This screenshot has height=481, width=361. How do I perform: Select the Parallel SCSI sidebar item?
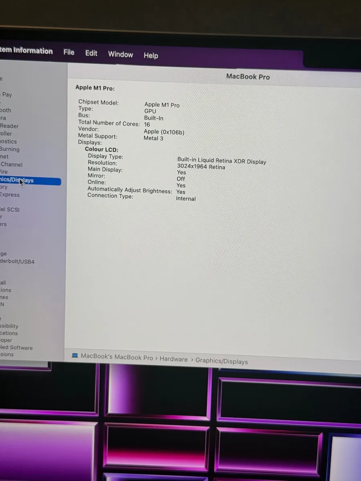click(x=10, y=209)
